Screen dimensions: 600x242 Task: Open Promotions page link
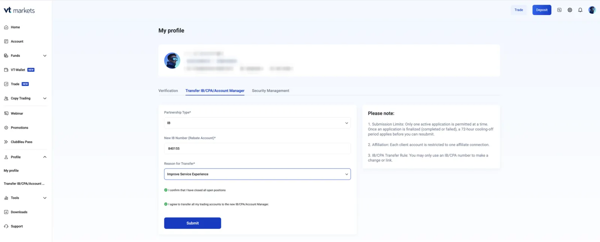tap(19, 128)
